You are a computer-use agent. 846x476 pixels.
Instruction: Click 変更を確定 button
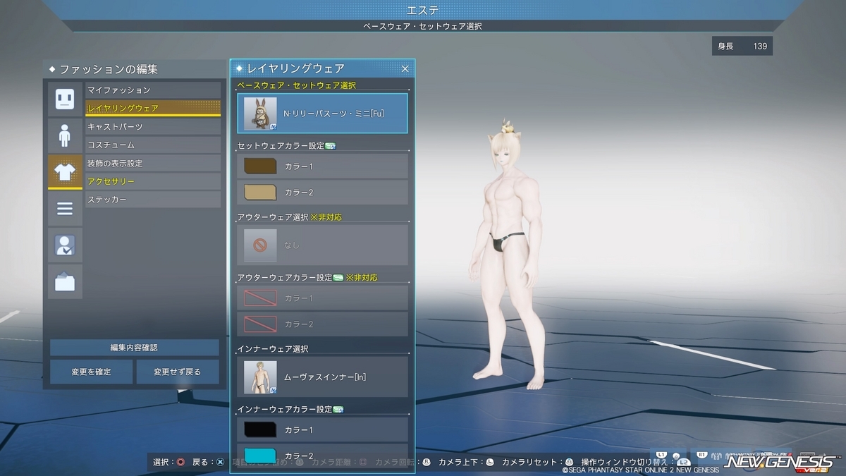(91, 372)
